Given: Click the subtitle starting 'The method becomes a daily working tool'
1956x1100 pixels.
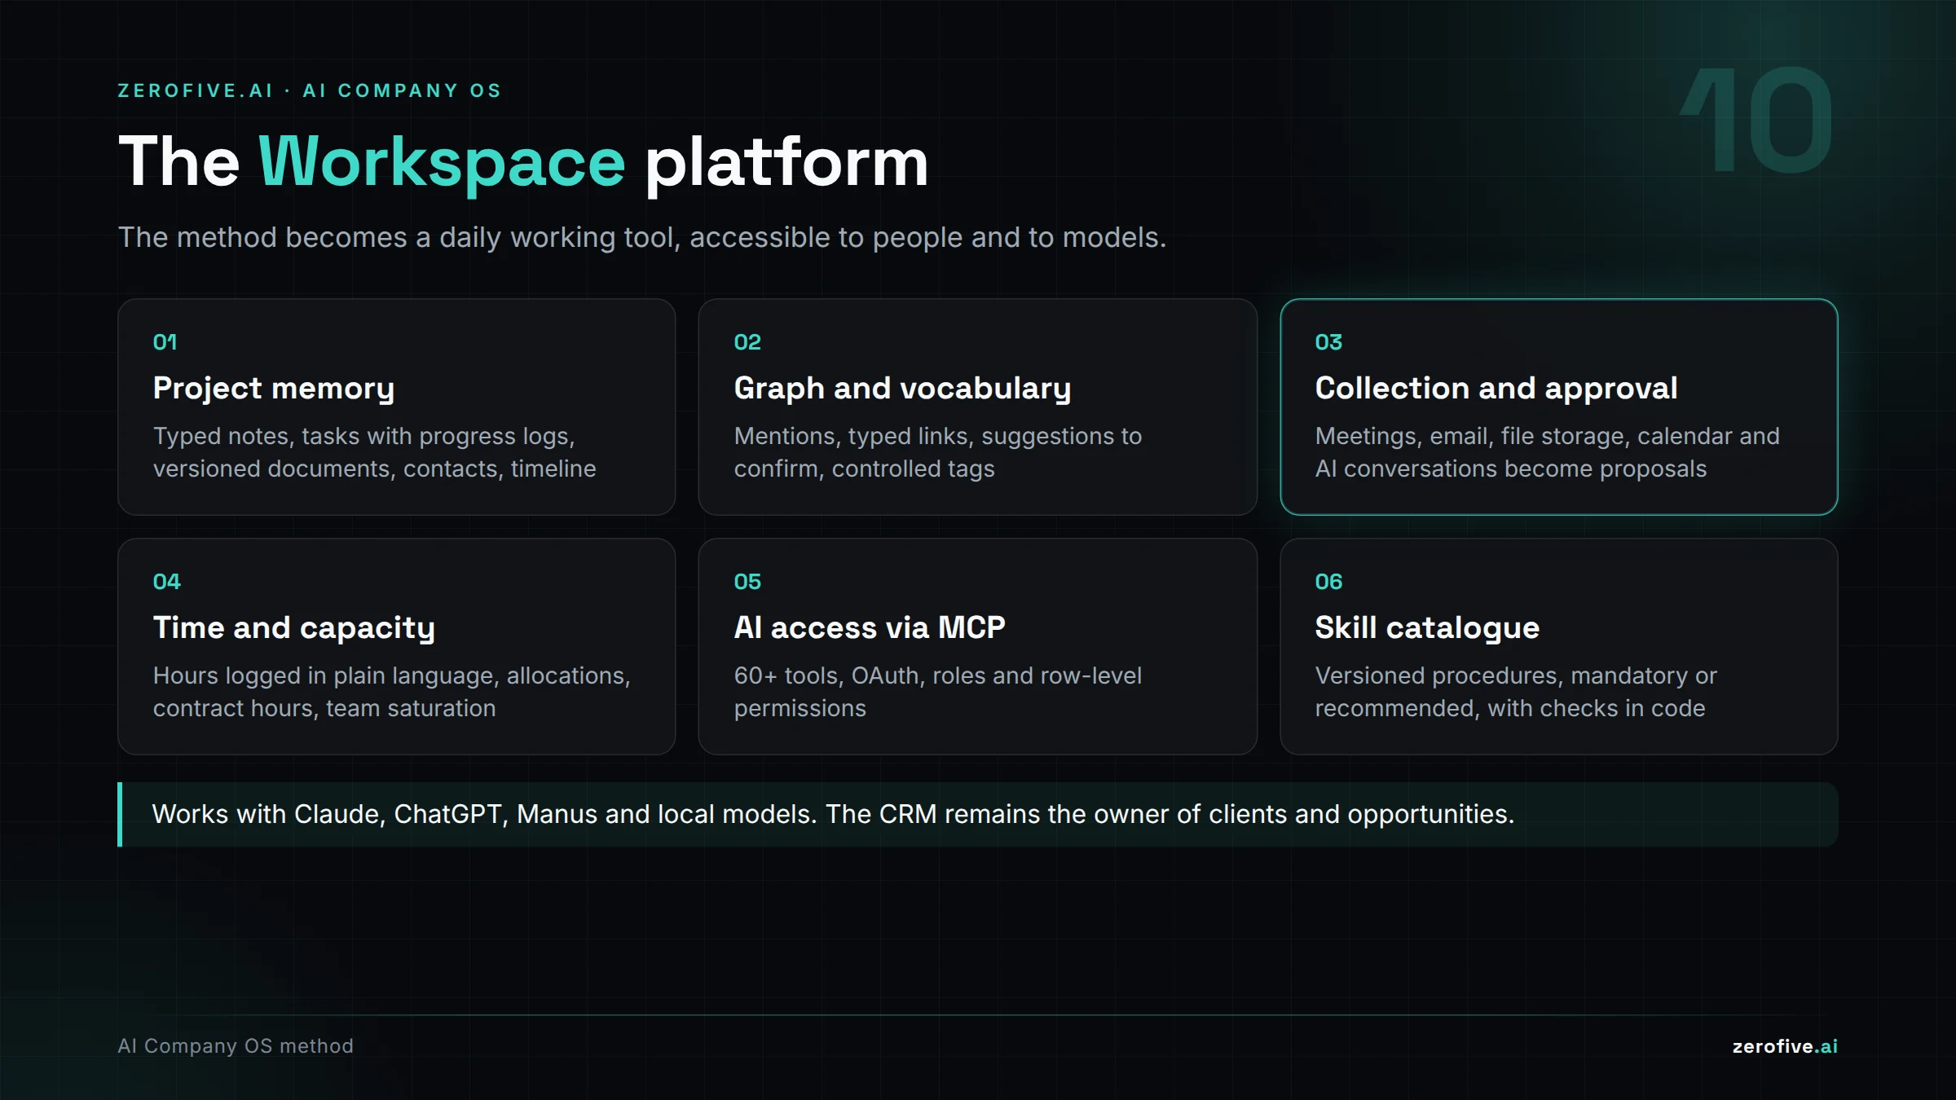Looking at the screenshot, I should point(642,237).
